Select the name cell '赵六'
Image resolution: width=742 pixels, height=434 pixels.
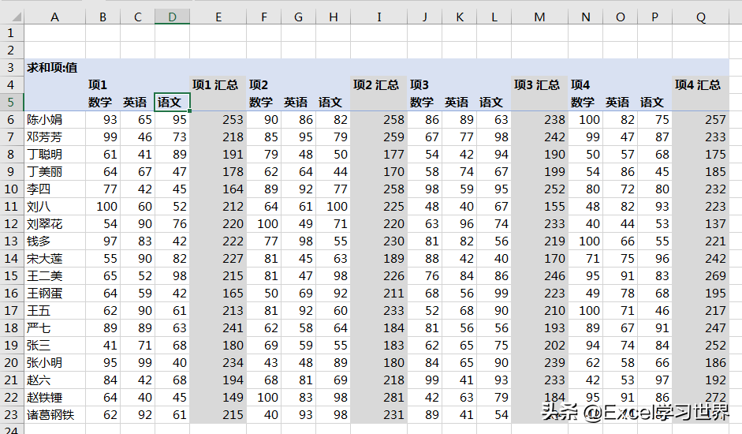point(55,380)
